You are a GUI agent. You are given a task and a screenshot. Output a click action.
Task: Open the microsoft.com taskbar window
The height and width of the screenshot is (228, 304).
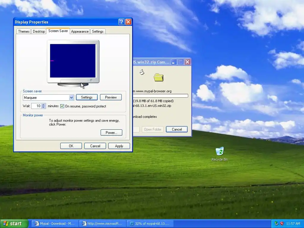coord(102,224)
